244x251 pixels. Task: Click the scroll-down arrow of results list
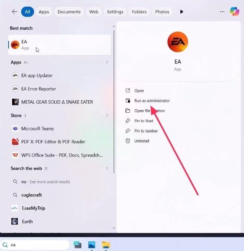tap(114, 228)
